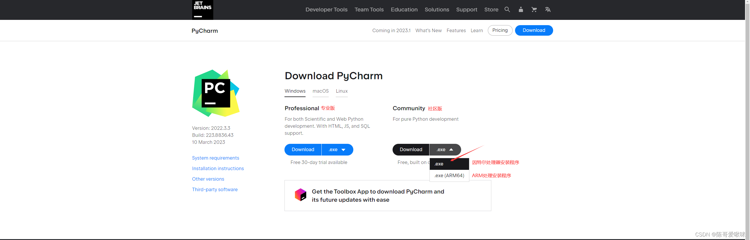750x240 pixels.
Task: Click the Professional edition heading
Action: pyautogui.click(x=302, y=108)
